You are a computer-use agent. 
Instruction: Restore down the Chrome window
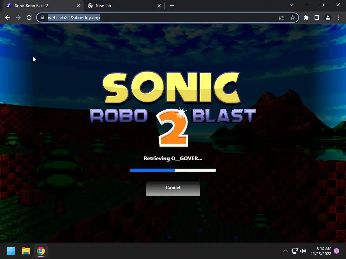point(323,5)
